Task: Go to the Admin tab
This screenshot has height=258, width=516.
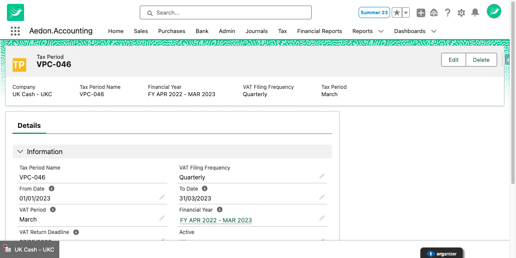Action: point(227,31)
